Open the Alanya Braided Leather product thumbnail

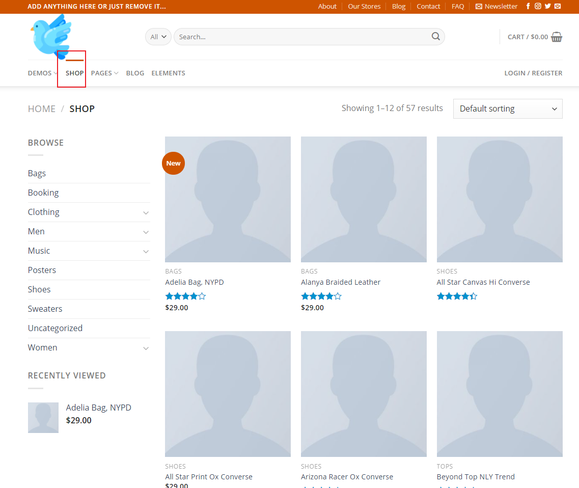tap(364, 199)
